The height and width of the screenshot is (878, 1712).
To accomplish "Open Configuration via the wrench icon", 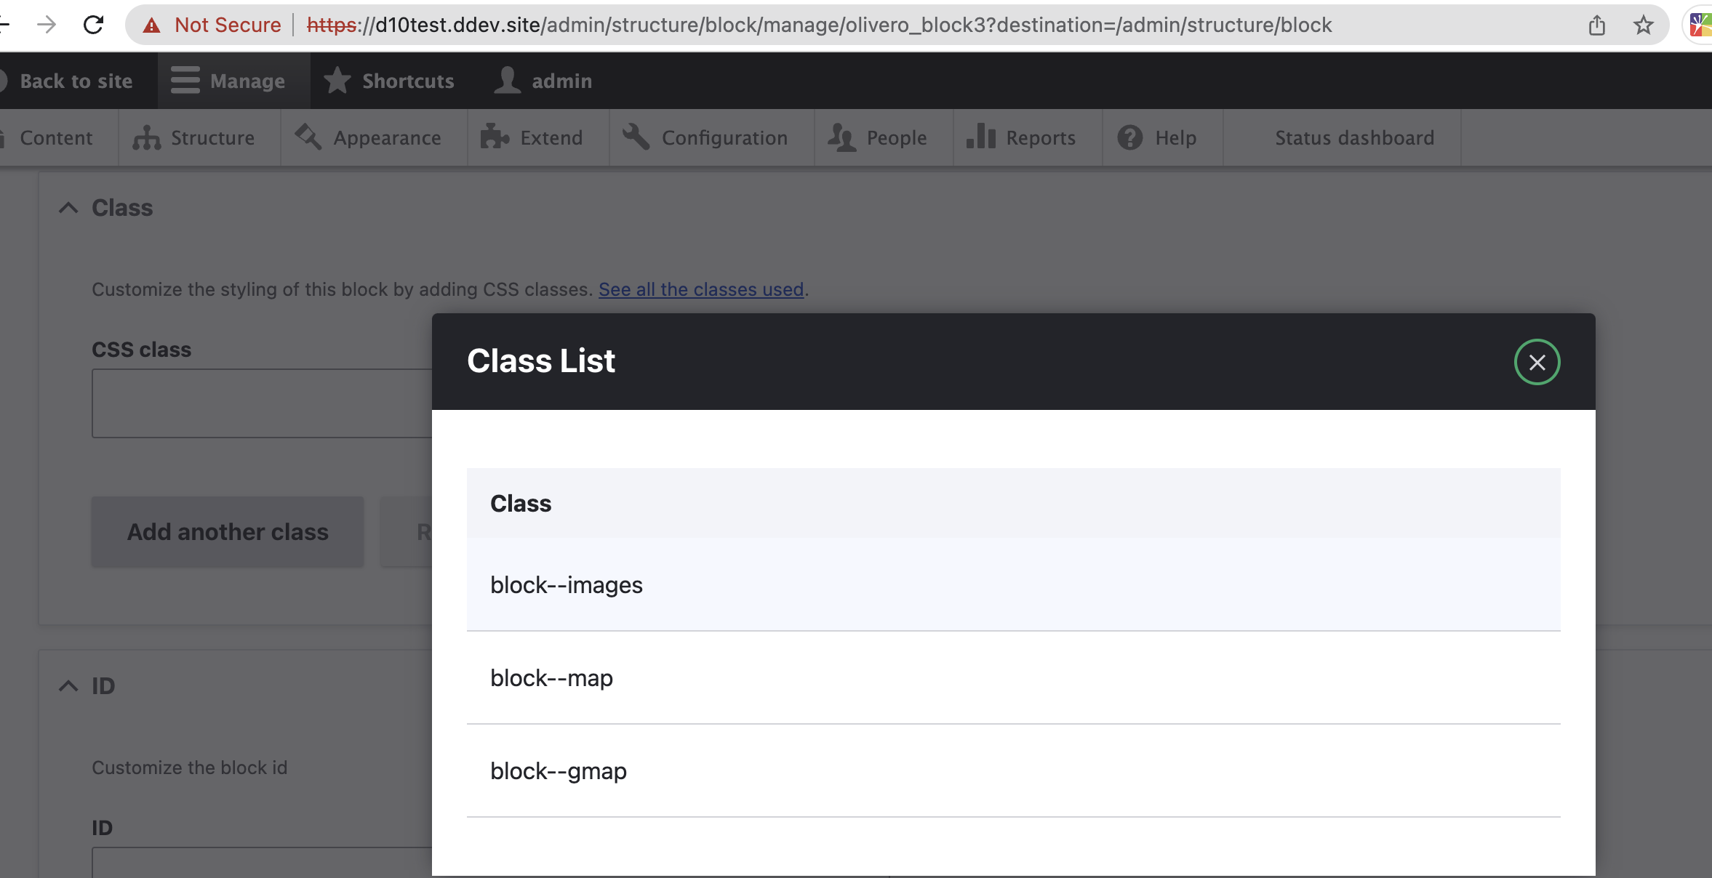I will [x=635, y=137].
